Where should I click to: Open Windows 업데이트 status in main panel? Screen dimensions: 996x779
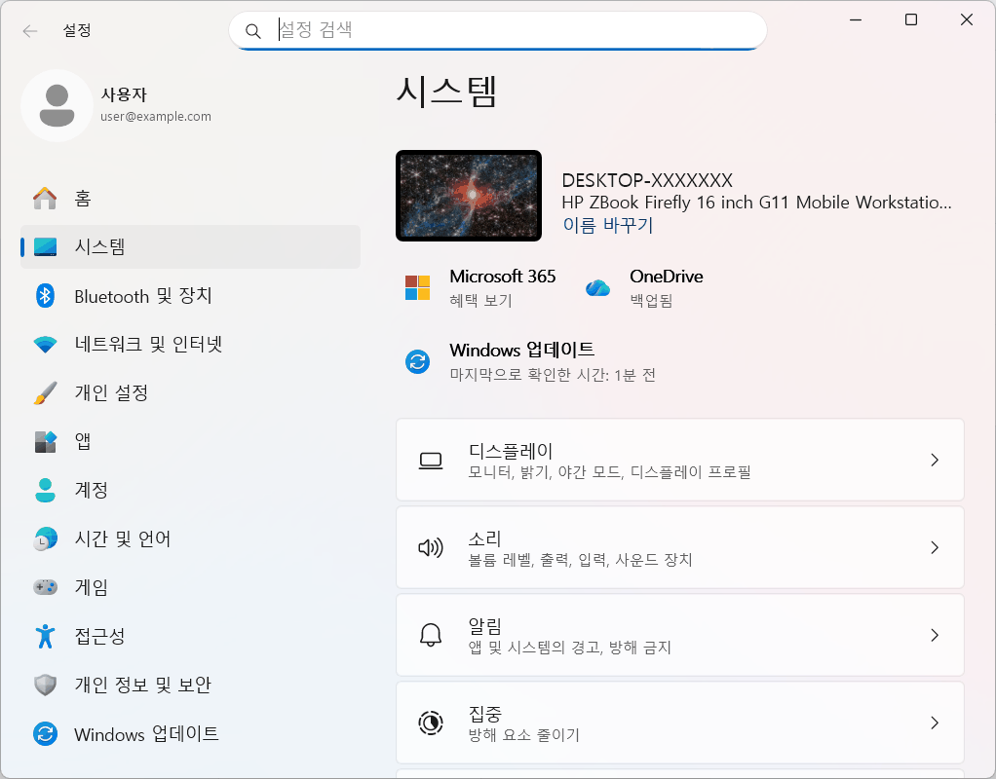(530, 362)
